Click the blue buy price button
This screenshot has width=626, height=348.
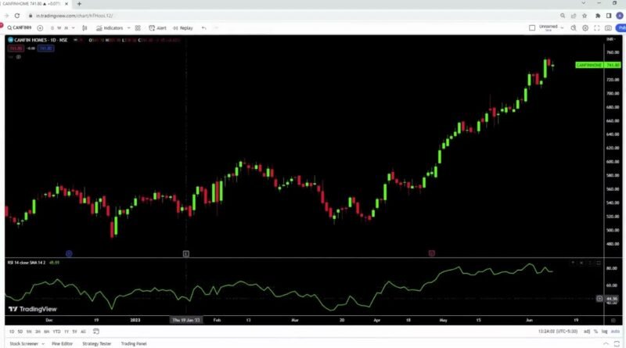point(46,48)
